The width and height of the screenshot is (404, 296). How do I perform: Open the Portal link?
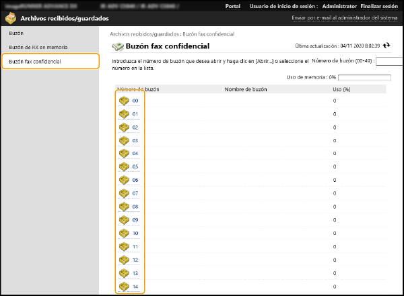(x=233, y=5)
